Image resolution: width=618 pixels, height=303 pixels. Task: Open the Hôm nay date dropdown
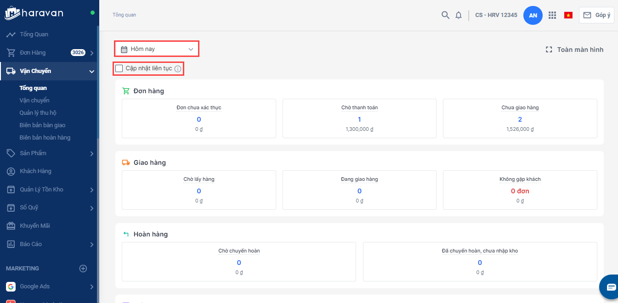pos(157,49)
